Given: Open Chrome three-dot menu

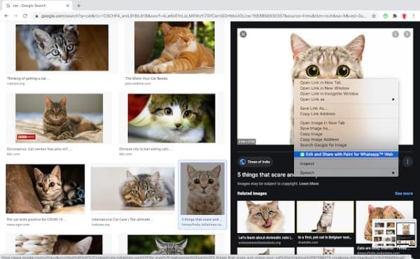Looking at the screenshot, I should [x=414, y=16].
